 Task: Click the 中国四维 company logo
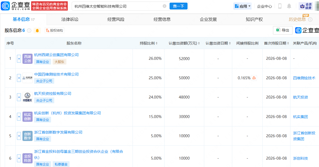[28, 78]
